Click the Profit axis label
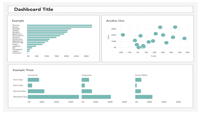The height and width of the screenshot is (114, 201). click(x=154, y=56)
